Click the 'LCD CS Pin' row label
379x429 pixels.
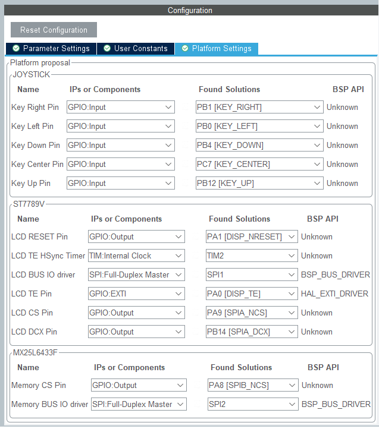point(32,313)
